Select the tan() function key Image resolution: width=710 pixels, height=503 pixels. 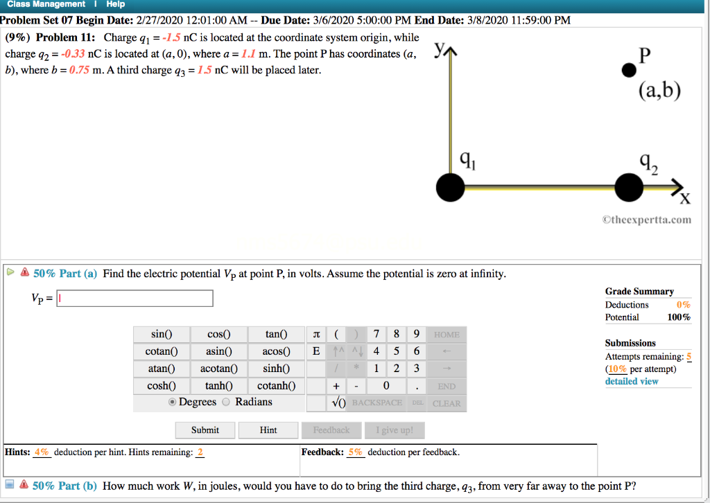pos(277,334)
